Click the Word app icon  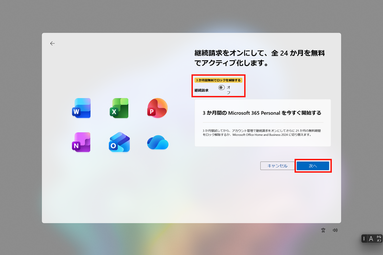coord(81,108)
